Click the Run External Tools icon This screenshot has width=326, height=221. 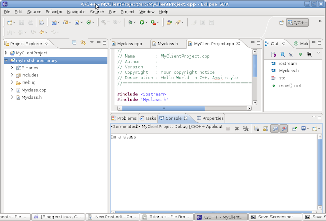pos(153,23)
